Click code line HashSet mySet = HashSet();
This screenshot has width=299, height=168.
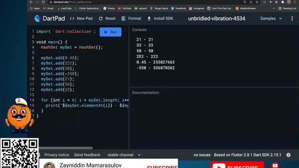point(72,47)
